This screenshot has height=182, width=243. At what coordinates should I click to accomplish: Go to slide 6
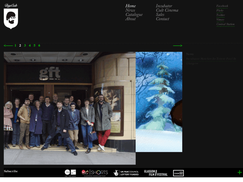point(39,45)
